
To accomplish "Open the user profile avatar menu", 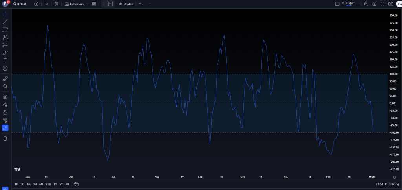I will click(x=5, y=4).
